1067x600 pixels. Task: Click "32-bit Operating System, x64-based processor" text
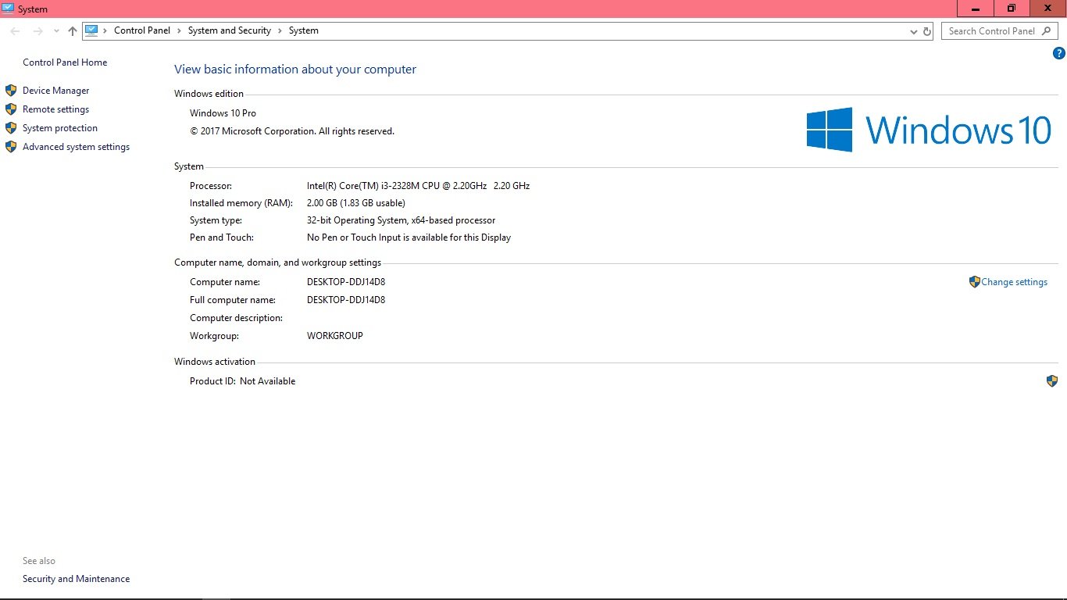401,220
